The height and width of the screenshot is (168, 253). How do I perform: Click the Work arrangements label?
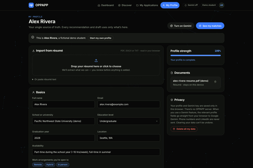tap(50, 160)
